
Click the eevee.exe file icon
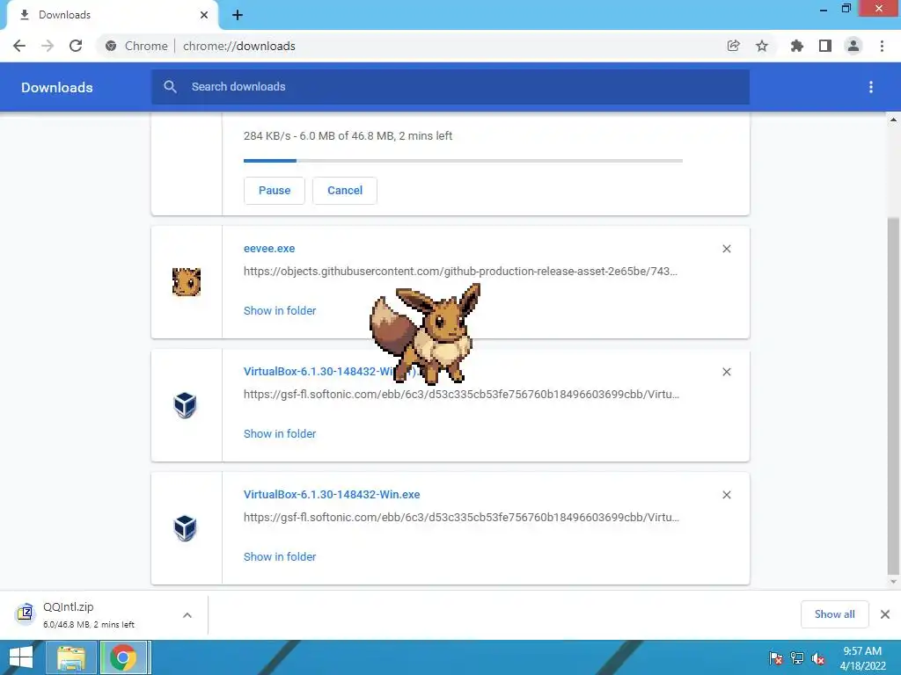pos(187,282)
